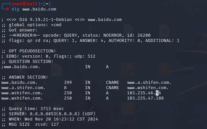Select the File System desktop icon label
Image resolution: width=207 pixels, height=129 pixels.
click(20, 44)
